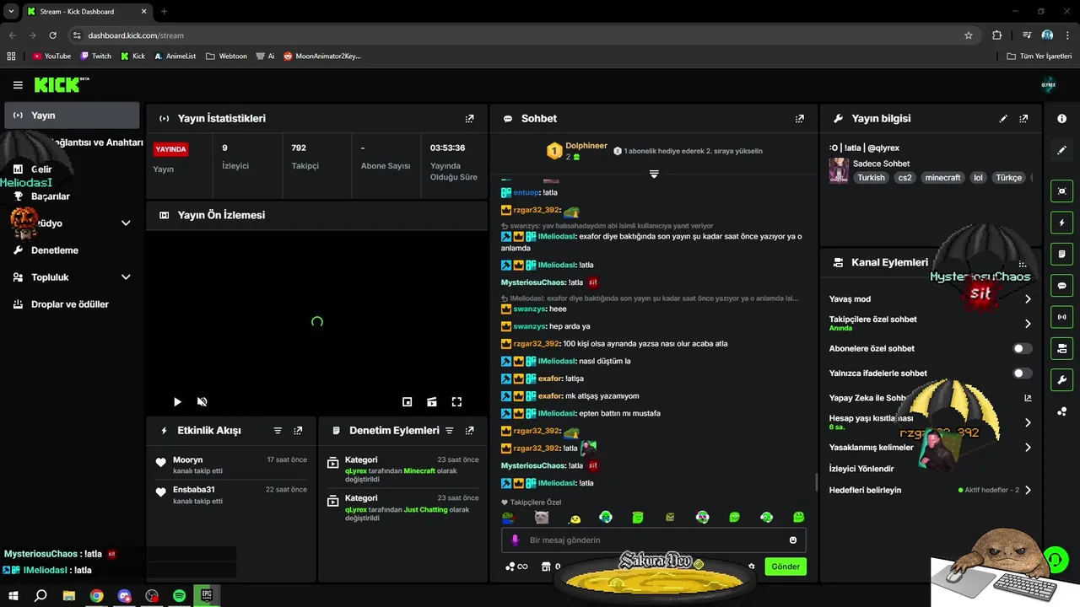
Task: Expand the Stüdyo sidebar section
Action: tap(126, 223)
